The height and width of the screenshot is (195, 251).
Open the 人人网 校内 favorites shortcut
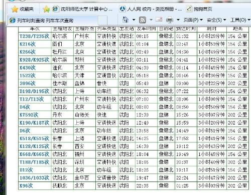pyautogui.click(x=151, y=9)
